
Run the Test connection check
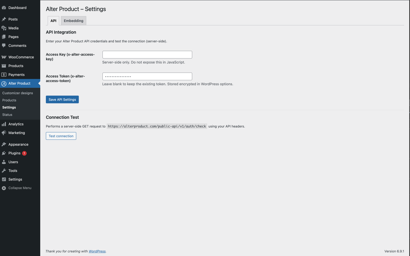tap(61, 136)
